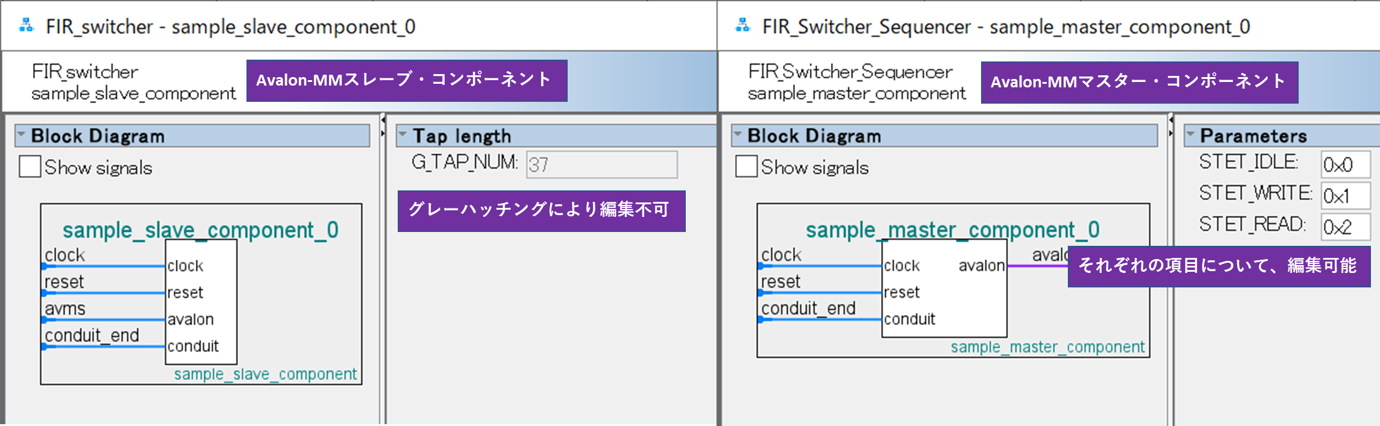The image size is (1380, 426).
Task: Click the splitter handle beside slave Block Diagram
Action: [x=383, y=127]
